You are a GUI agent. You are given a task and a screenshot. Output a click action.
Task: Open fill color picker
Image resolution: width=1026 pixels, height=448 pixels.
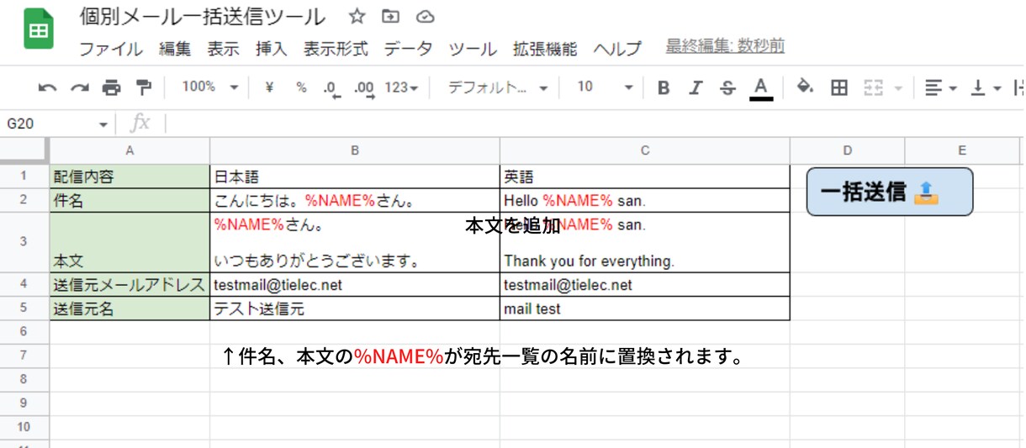point(806,87)
